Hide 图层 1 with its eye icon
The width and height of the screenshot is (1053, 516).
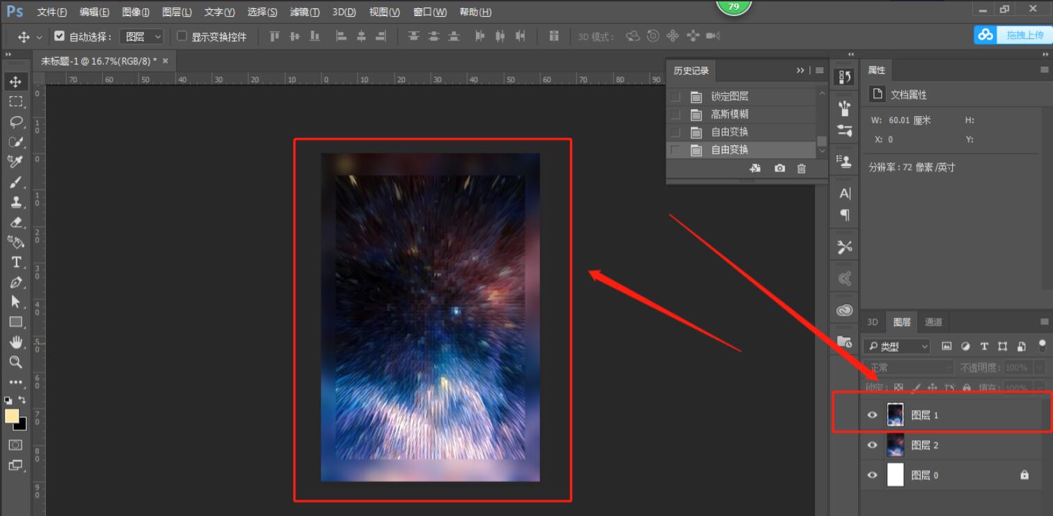pos(872,415)
